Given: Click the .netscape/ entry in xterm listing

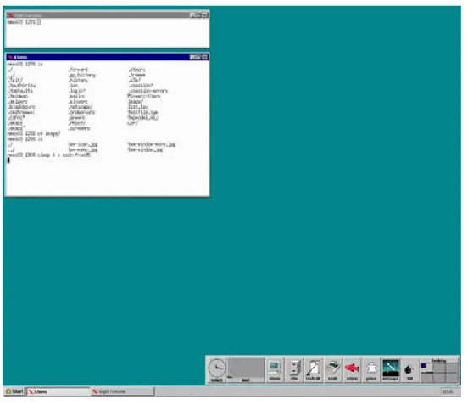Looking at the screenshot, I should click(x=81, y=107).
